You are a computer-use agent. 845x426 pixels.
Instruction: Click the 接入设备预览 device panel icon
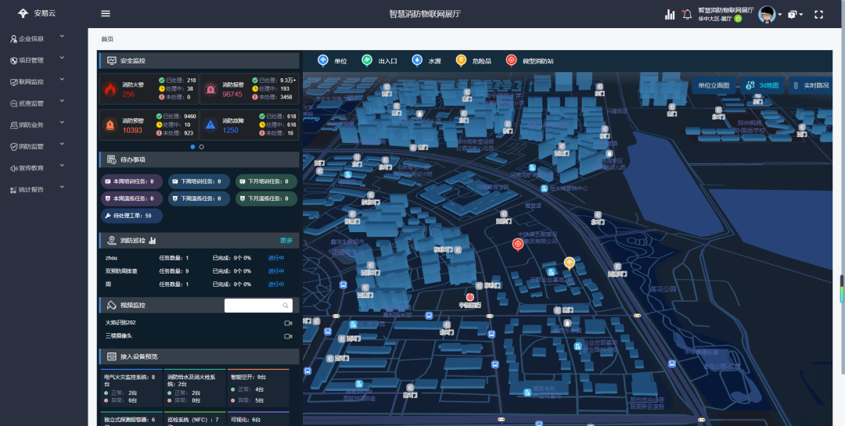pos(112,356)
